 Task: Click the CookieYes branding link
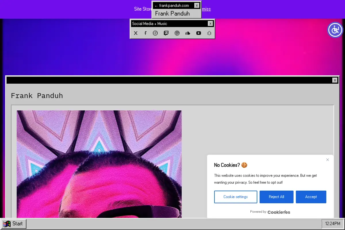(279, 212)
